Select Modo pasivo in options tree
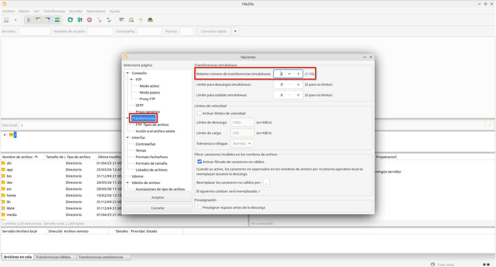This screenshot has width=496, height=267. (x=150, y=93)
